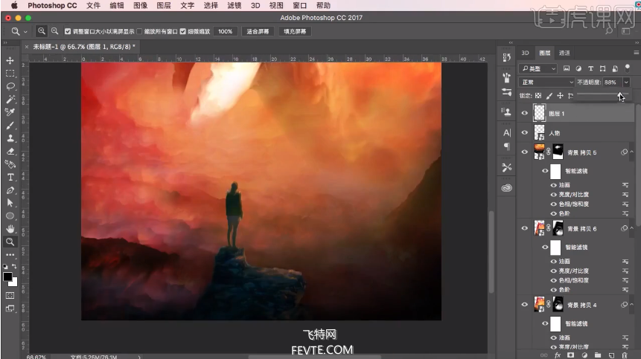
Task: Select the Move tool
Action: point(10,60)
